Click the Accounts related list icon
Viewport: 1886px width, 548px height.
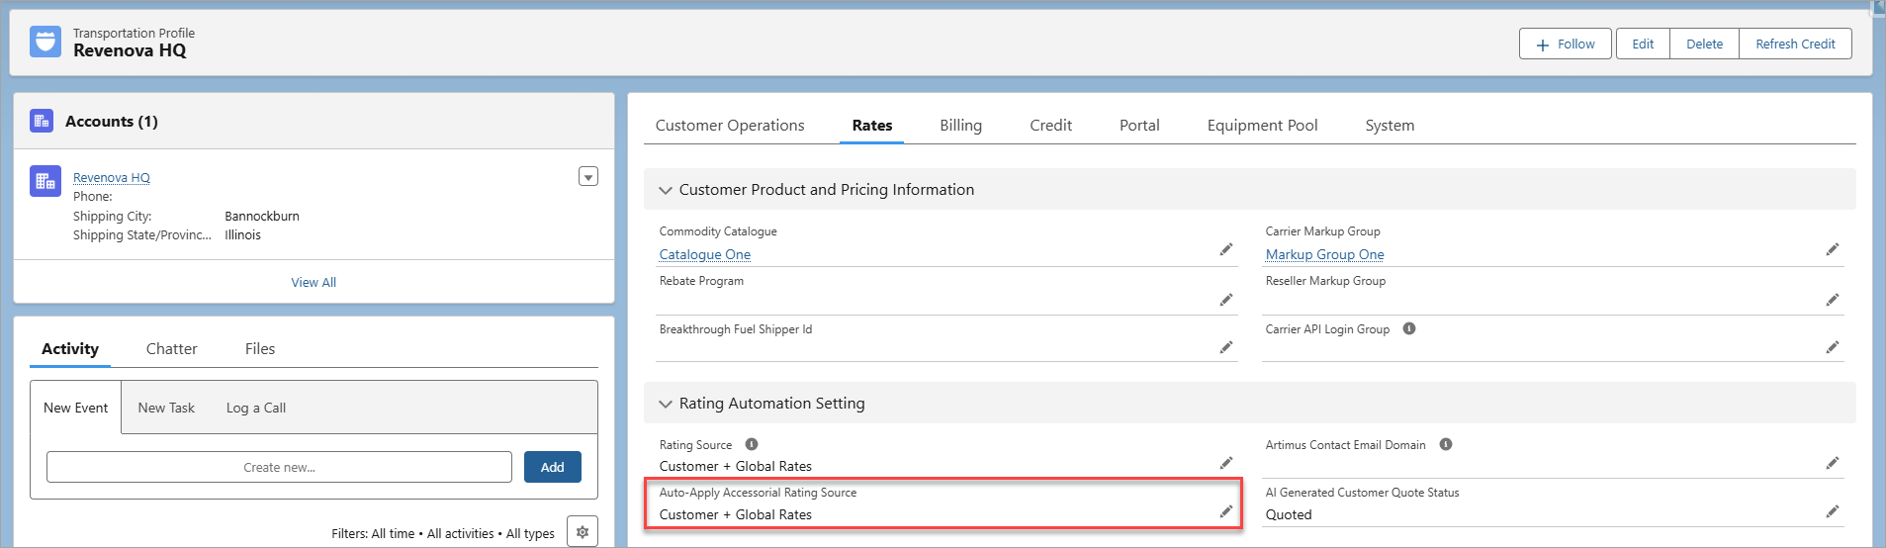pyautogui.click(x=42, y=121)
